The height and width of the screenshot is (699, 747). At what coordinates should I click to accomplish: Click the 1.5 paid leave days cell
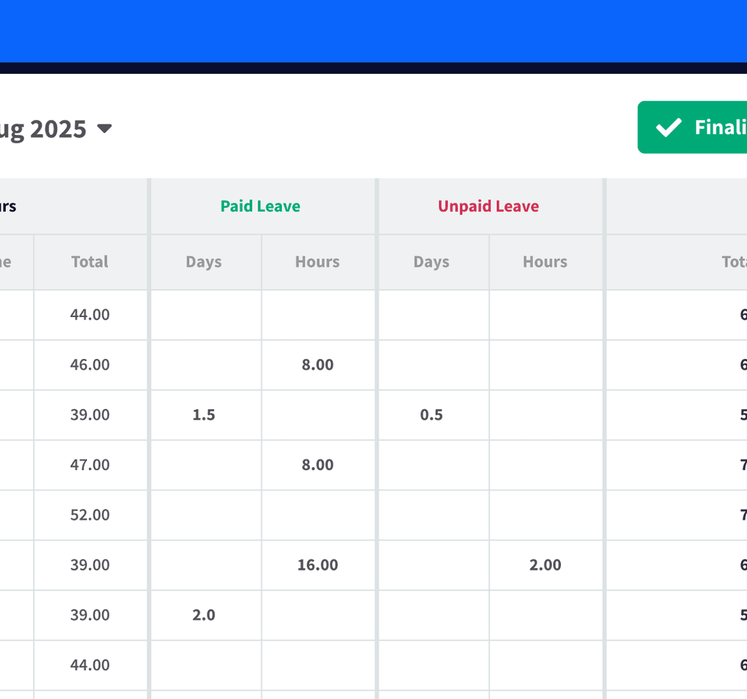coord(204,415)
